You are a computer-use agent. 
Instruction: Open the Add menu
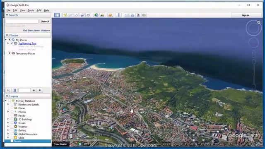coord(39,10)
